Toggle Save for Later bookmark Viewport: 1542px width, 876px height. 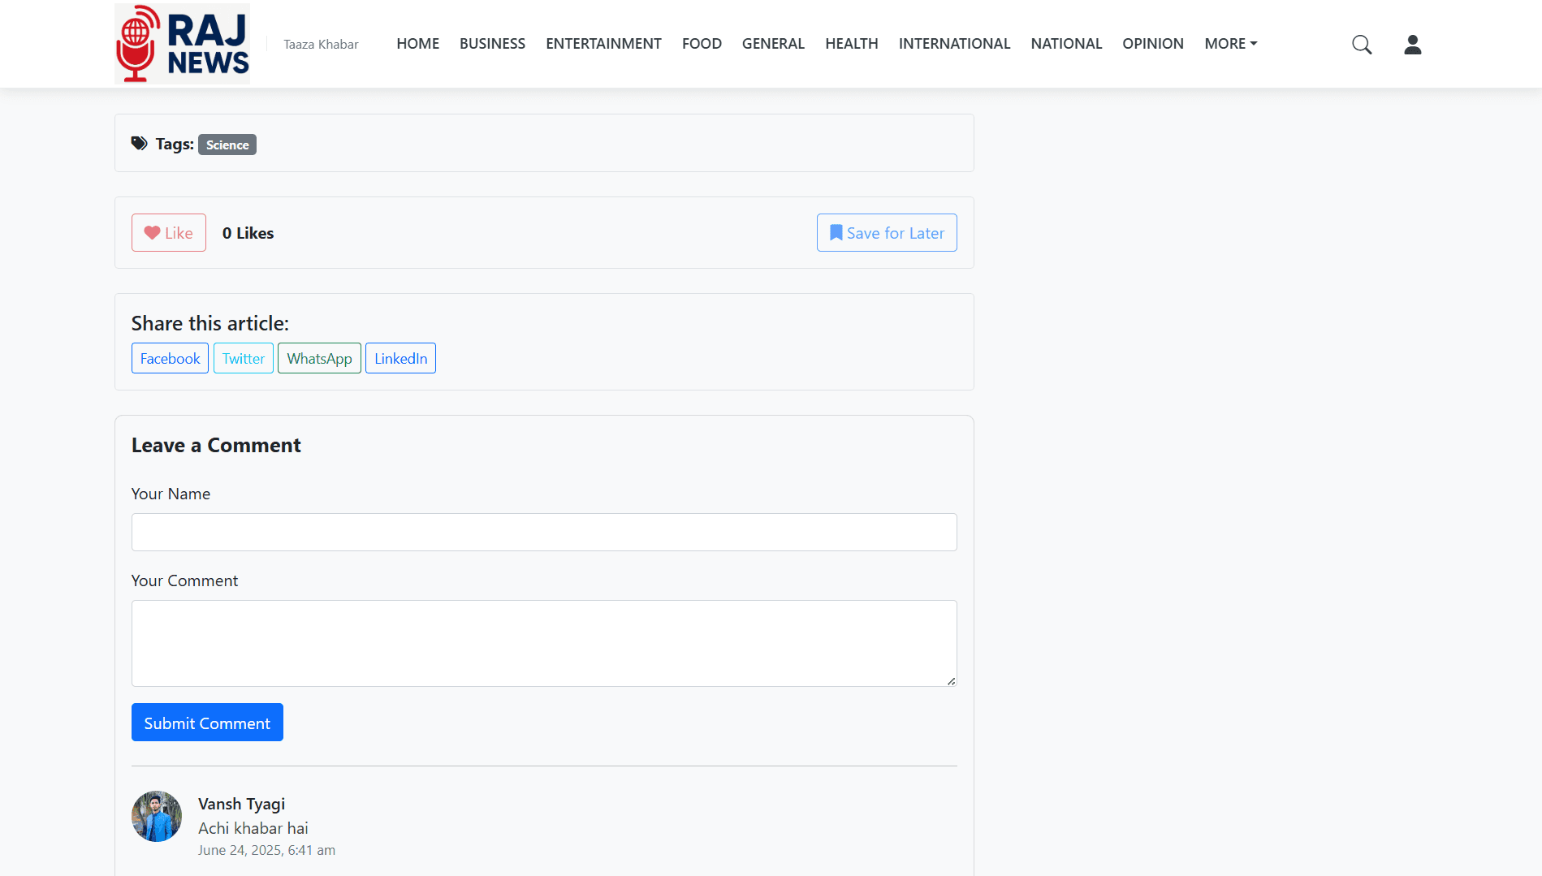886,233
